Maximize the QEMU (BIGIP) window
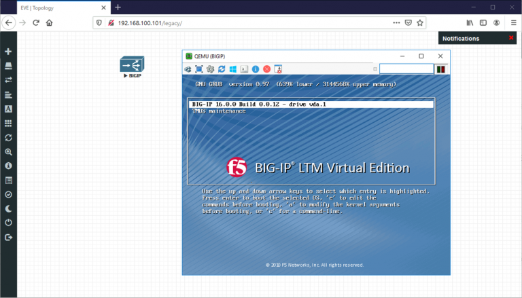 click(421, 56)
